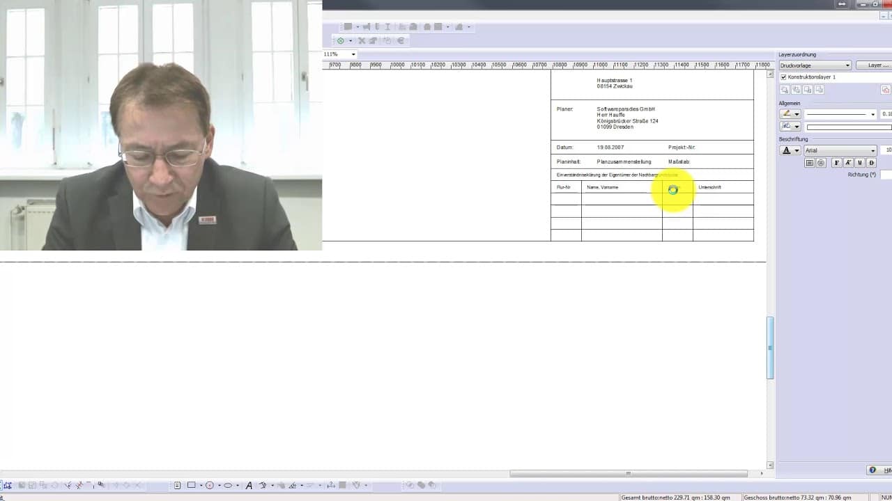Click the Hilfe help button
892x501 pixels.
(x=880, y=470)
